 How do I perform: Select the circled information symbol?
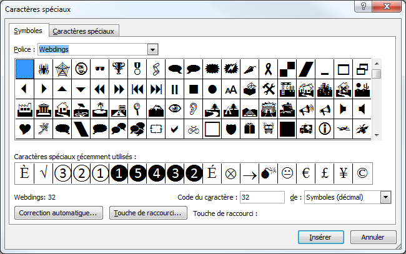point(325,129)
